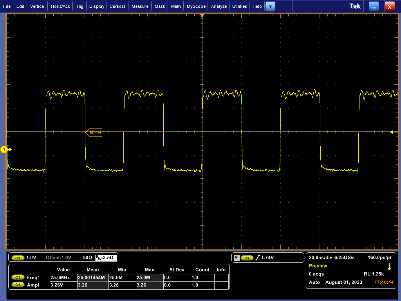
Task: Click the trigger level arrow indicator
Action: [392, 132]
